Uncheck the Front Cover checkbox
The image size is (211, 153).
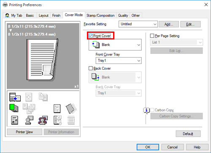point(91,36)
